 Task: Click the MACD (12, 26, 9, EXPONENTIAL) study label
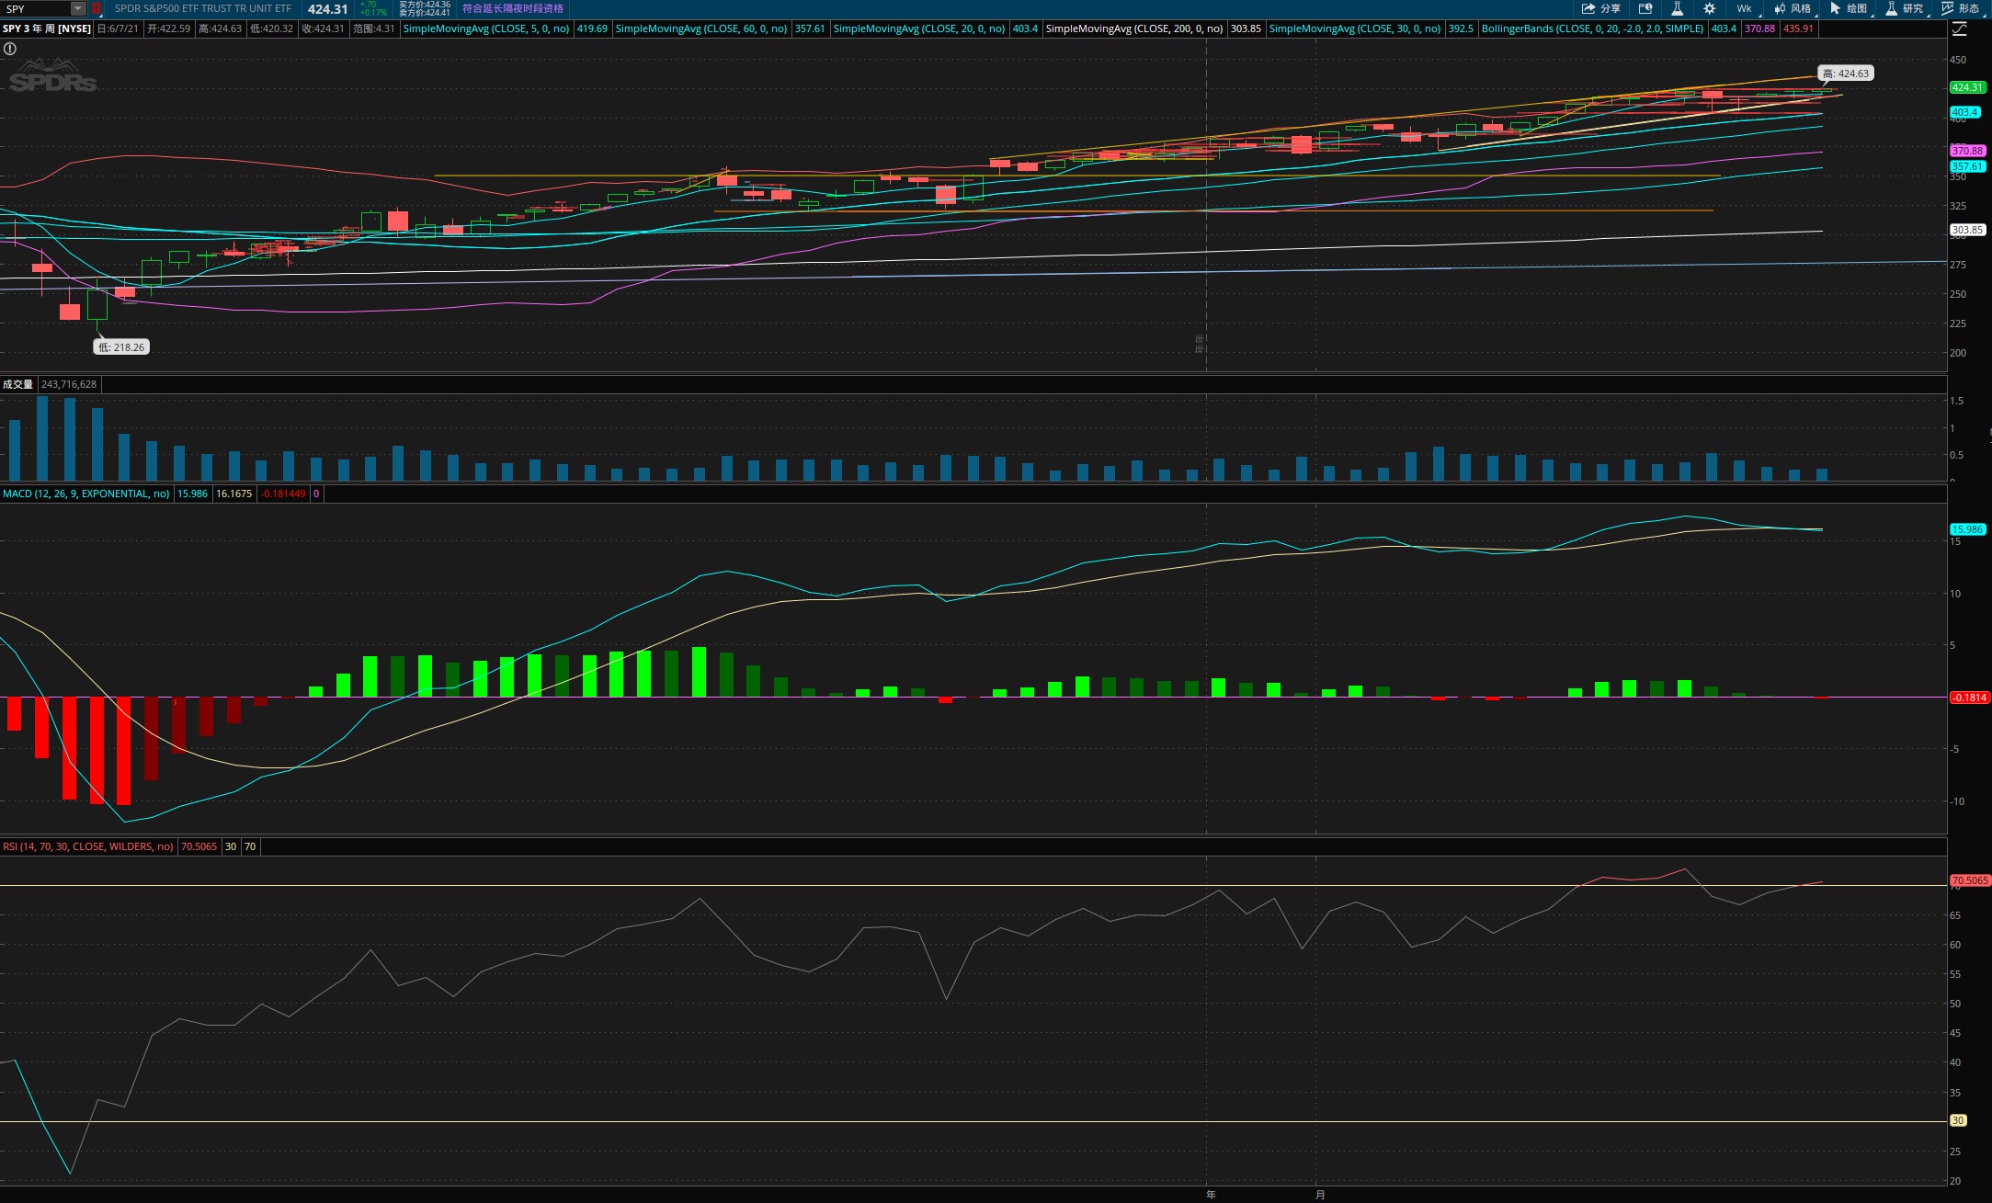click(85, 494)
